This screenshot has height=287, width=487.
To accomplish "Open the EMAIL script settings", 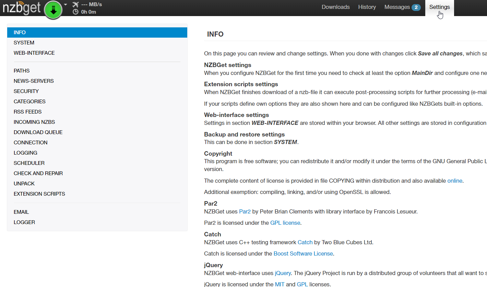I will (x=97, y=212).
